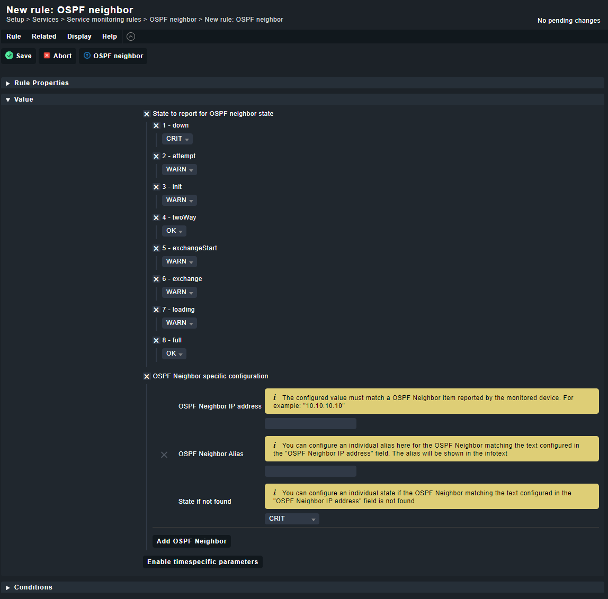Click info icon in State if not found hint
This screenshot has width=608, height=599.
(x=274, y=493)
